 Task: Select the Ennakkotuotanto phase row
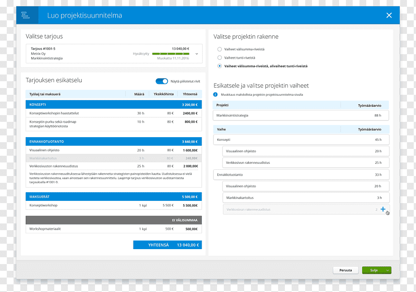[301, 175]
